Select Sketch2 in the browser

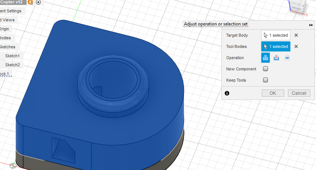[12, 65]
